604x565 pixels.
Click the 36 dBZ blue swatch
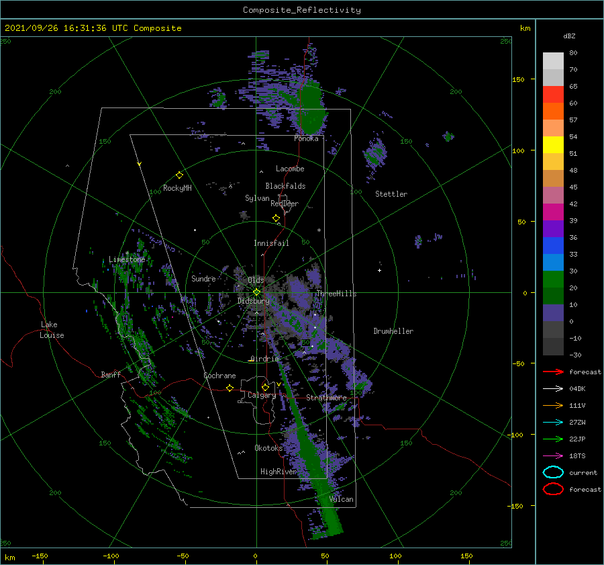(553, 246)
